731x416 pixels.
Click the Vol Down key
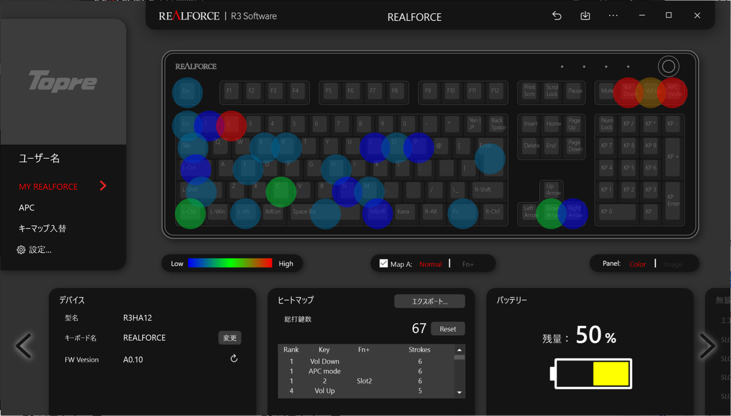pyautogui.click(x=629, y=91)
